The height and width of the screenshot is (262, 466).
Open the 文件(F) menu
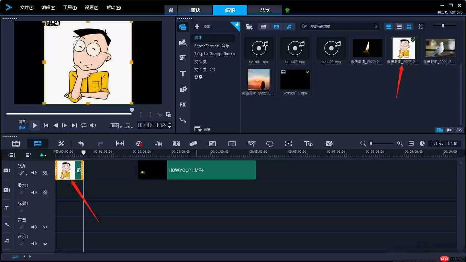tap(27, 8)
